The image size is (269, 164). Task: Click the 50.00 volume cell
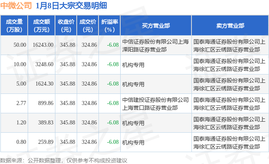click(20, 45)
